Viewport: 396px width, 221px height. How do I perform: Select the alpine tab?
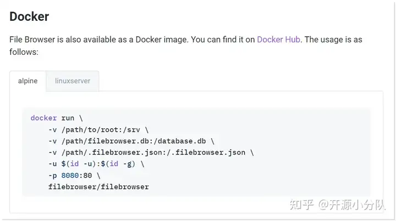(x=28, y=81)
